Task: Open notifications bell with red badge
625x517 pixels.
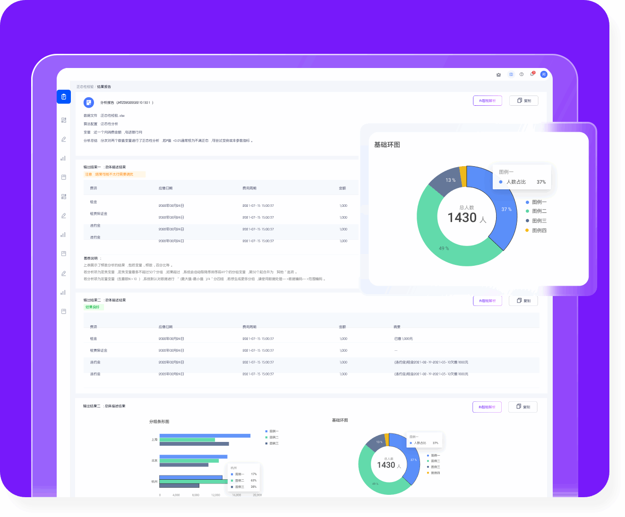Action: click(532, 74)
